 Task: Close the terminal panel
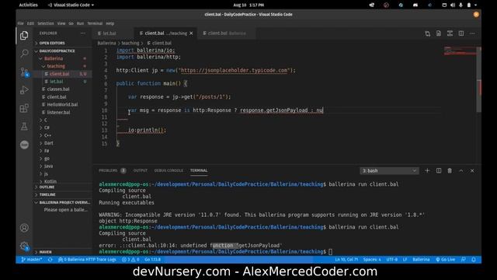point(472,171)
